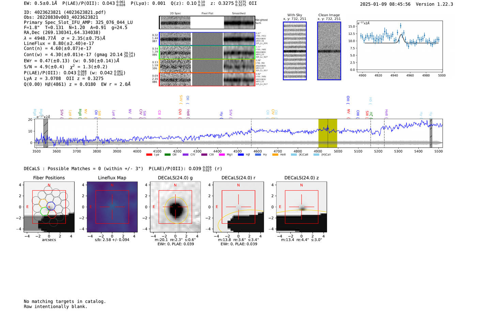Click the 'Primary Spec_Slot_IFU_AMP: 325_076_044_LU' line
Viewport: 477px width, 325px height.
point(78,23)
